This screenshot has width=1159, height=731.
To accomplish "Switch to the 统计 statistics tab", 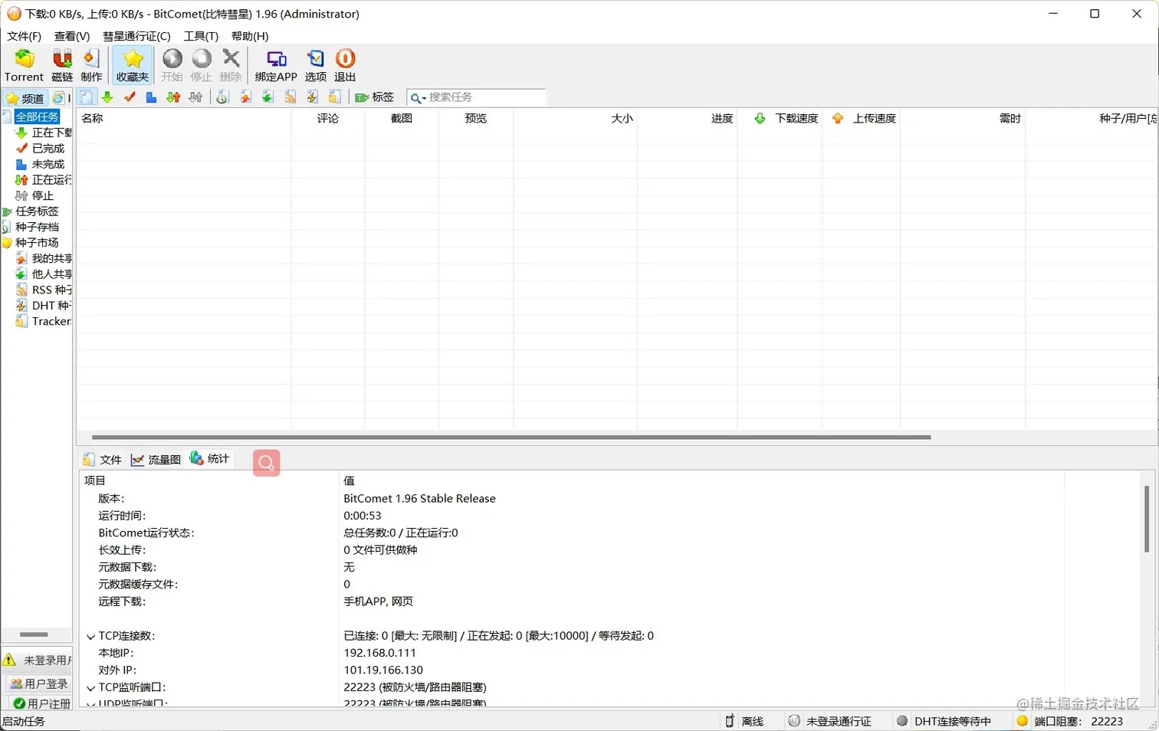I will click(x=210, y=458).
